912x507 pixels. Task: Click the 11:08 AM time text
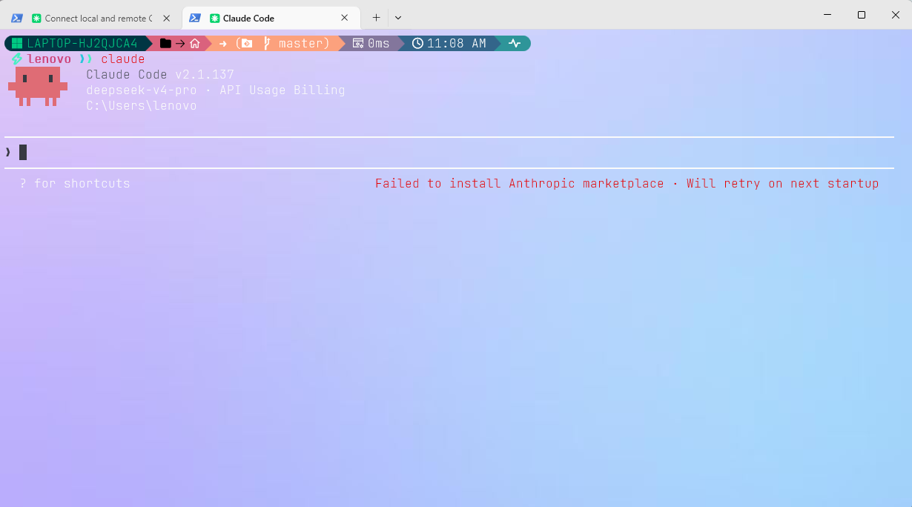pyautogui.click(x=457, y=44)
